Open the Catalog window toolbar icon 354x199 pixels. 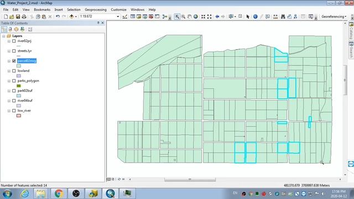pyautogui.click(x=139, y=17)
